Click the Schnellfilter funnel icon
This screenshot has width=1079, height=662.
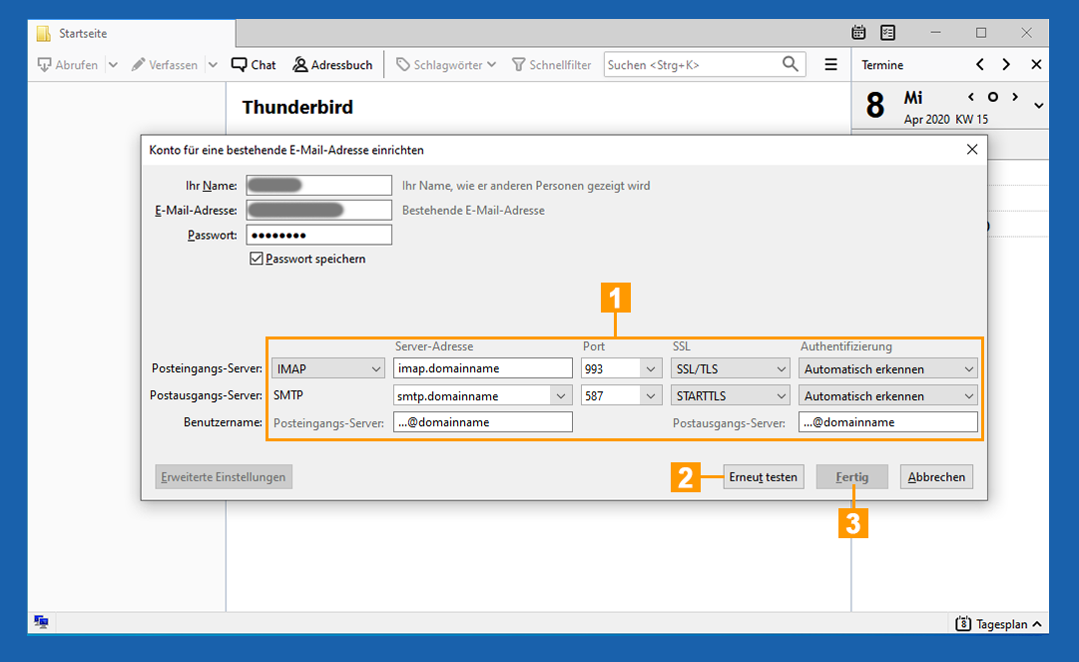pyautogui.click(x=518, y=65)
